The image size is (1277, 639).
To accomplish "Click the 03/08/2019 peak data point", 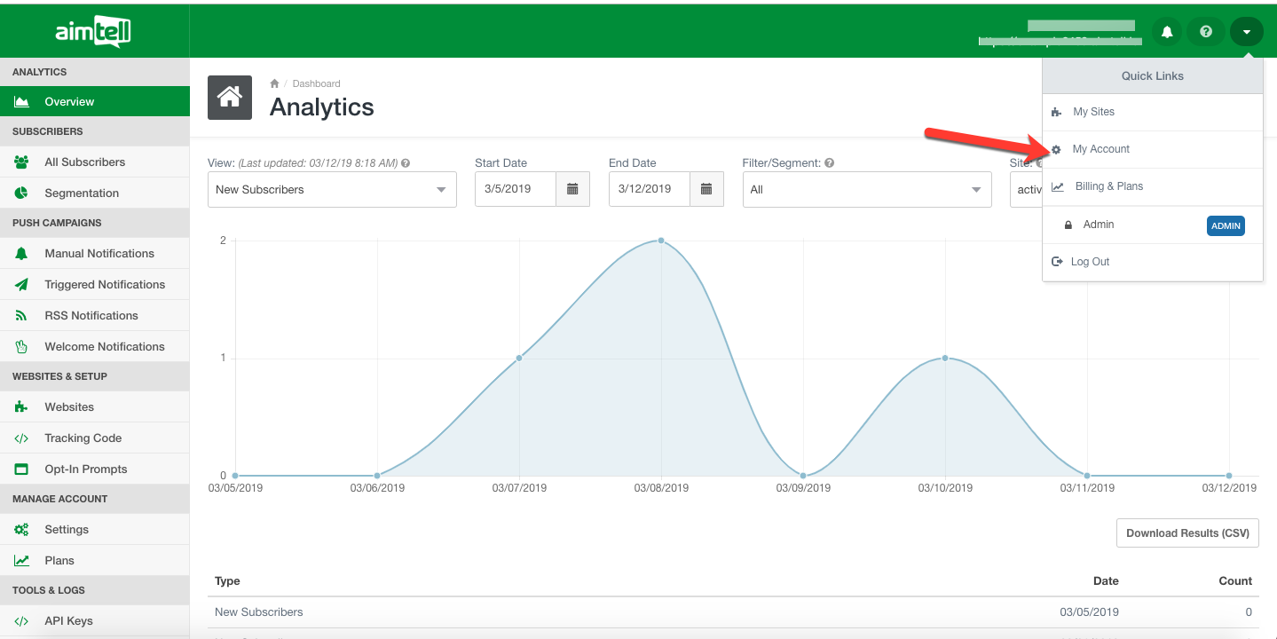I will point(661,241).
